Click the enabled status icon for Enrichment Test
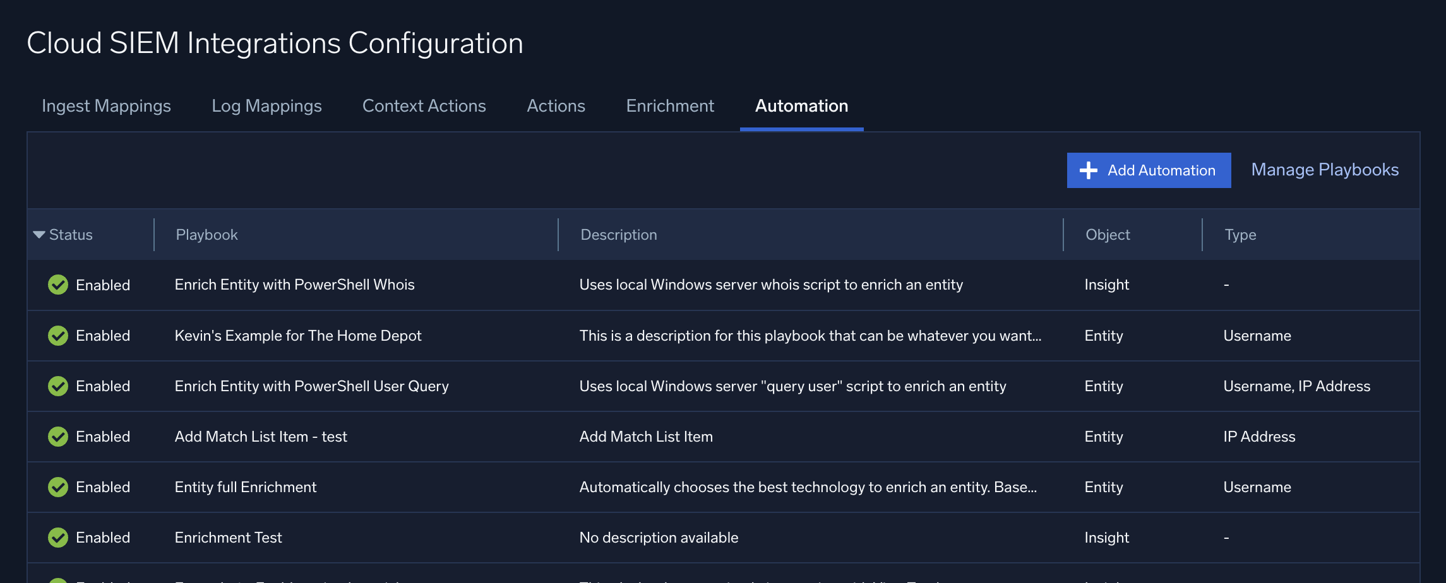This screenshot has height=583, width=1446. click(57, 537)
